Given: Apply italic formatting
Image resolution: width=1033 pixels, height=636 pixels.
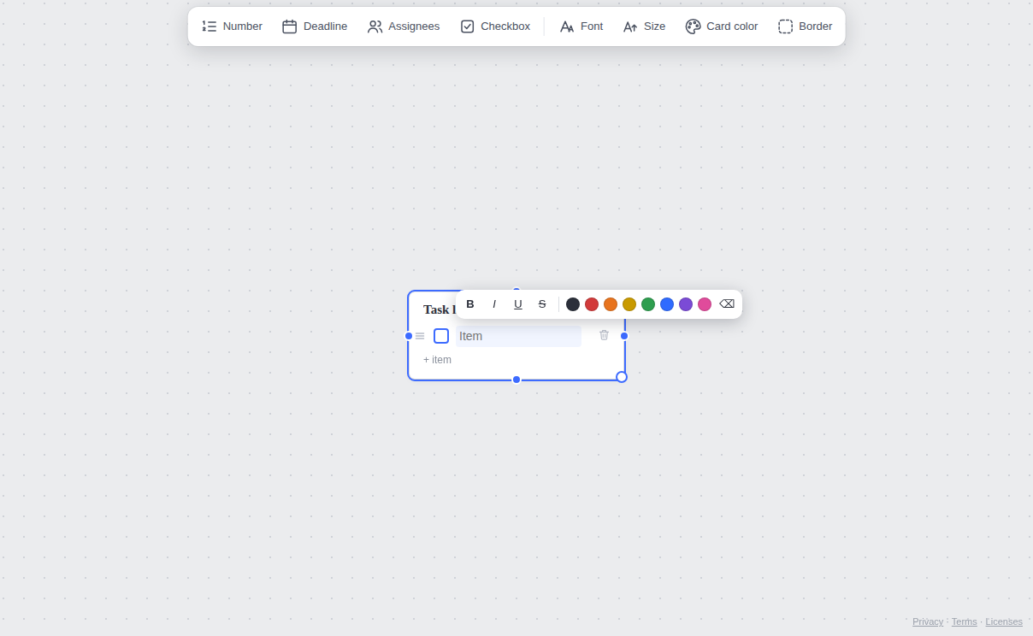Looking at the screenshot, I should tap(494, 304).
